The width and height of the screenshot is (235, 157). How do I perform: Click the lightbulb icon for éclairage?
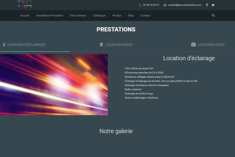click(4, 45)
